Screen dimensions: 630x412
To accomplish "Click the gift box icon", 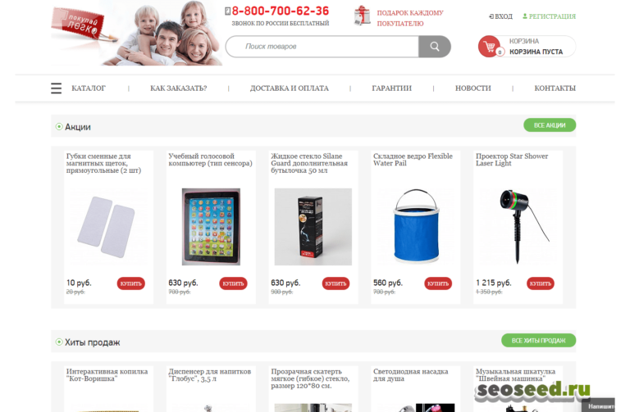I will 362,16.
